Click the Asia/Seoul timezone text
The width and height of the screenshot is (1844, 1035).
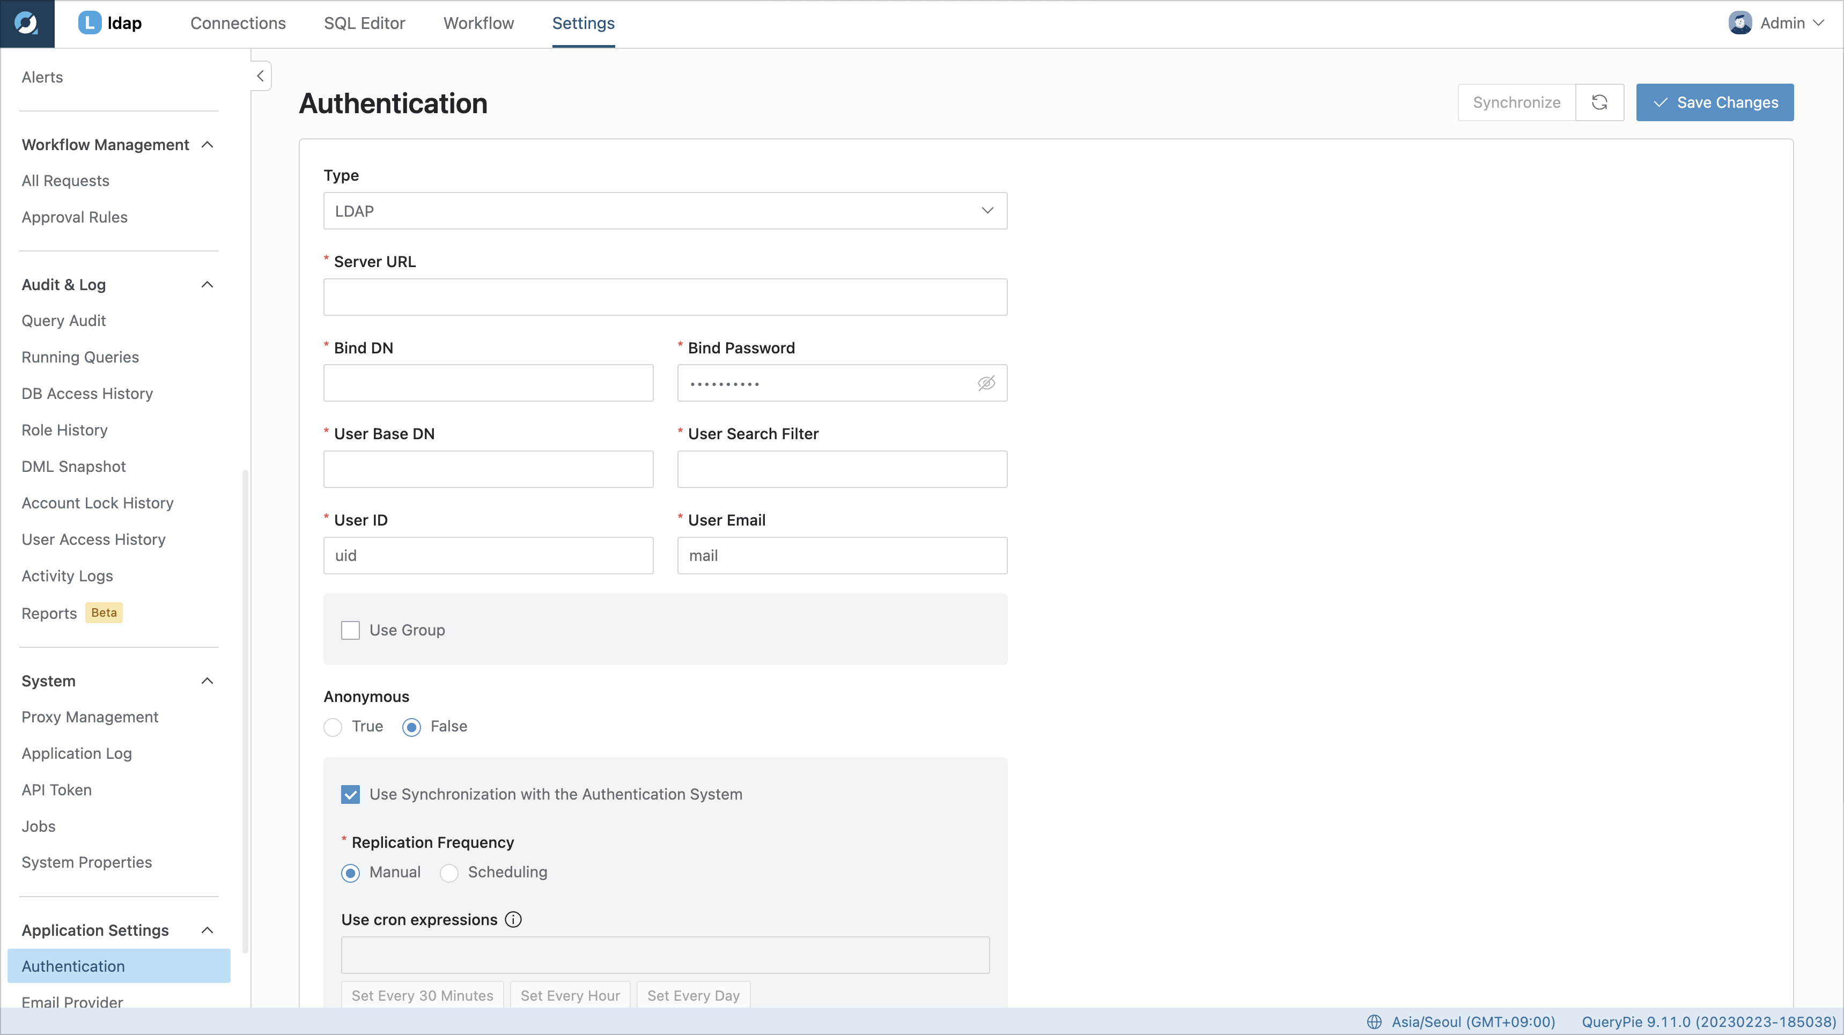coord(1473,1022)
